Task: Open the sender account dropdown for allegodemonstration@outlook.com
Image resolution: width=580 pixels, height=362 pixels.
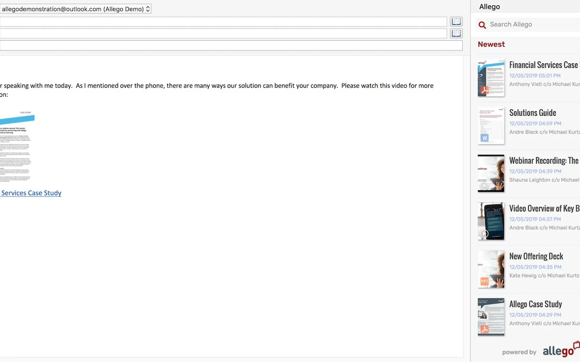Action: [x=75, y=9]
